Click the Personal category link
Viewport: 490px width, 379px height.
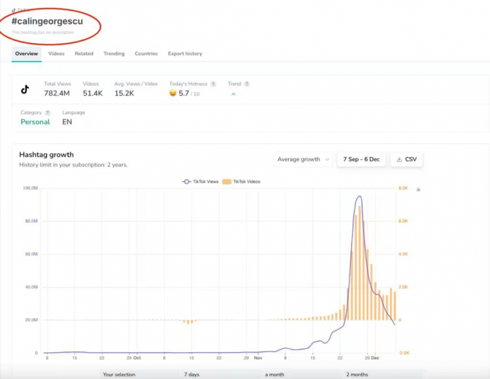35,122
